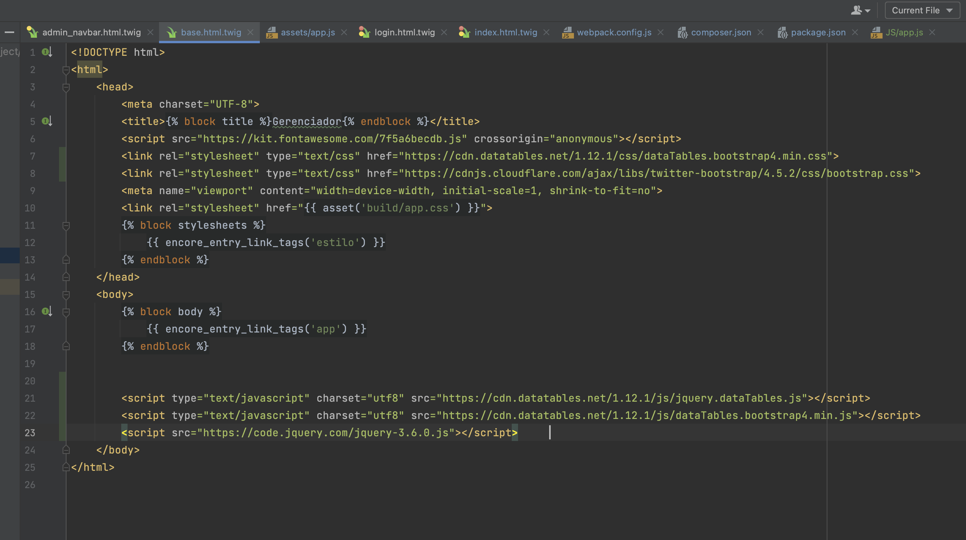
Task: Click the twig icon on admin_navbar.html.twig tab
Action: [x=32, y=32]
